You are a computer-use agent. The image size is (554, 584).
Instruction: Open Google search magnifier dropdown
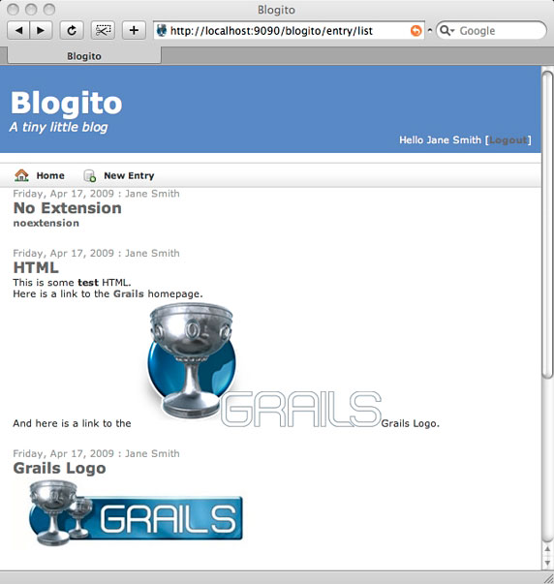pos(446,31)
